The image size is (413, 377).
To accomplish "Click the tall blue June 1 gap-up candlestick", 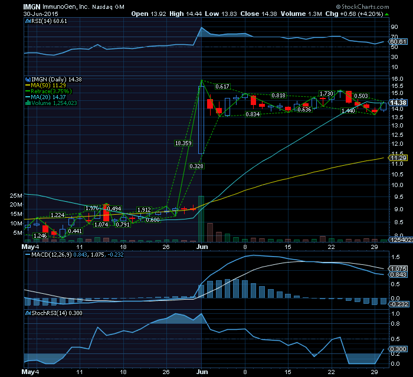I will point(201,120).
